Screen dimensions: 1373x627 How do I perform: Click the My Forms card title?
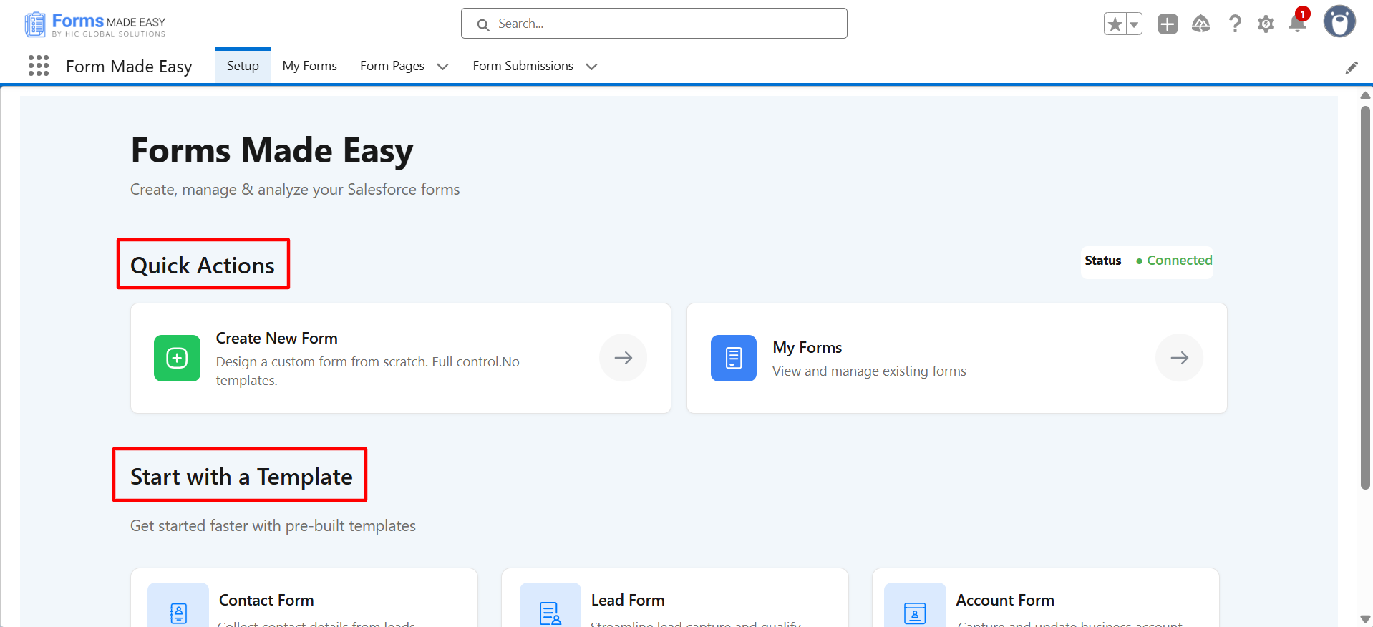point(807,347)
